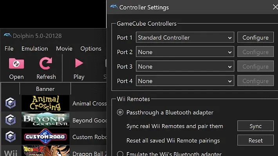
Task: Click Sync to pair real Wii Remotes
Action: [x=255, y=126]
